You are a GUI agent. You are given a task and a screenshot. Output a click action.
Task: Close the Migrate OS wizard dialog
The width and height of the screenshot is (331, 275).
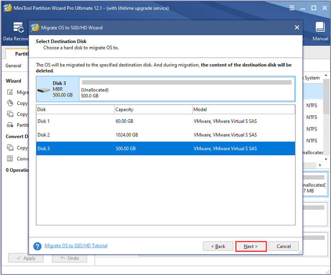297,27
